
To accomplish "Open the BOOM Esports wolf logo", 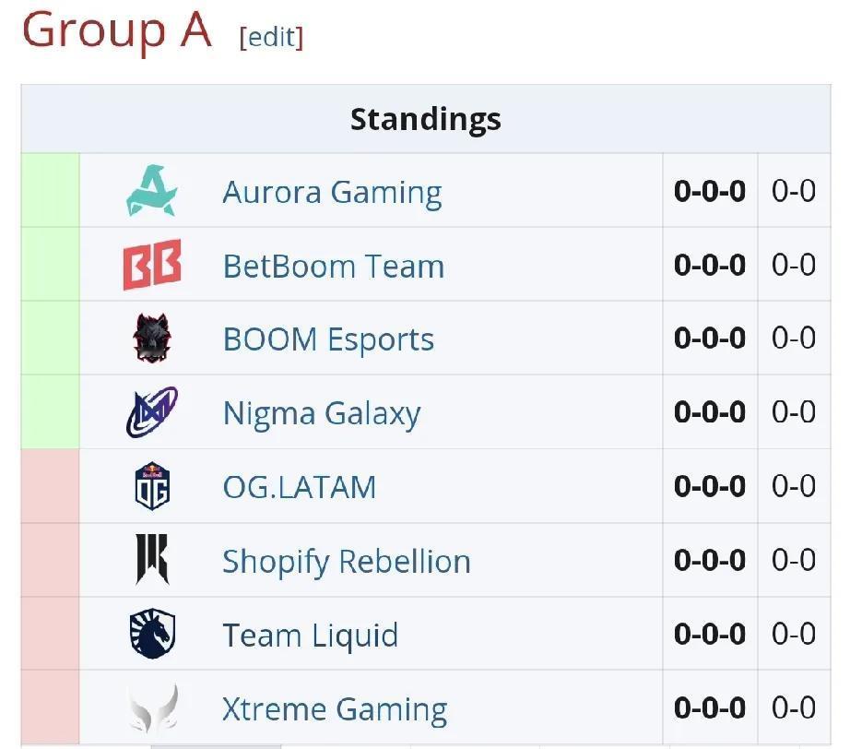I will pyautogui.click(x=152, y=338).
